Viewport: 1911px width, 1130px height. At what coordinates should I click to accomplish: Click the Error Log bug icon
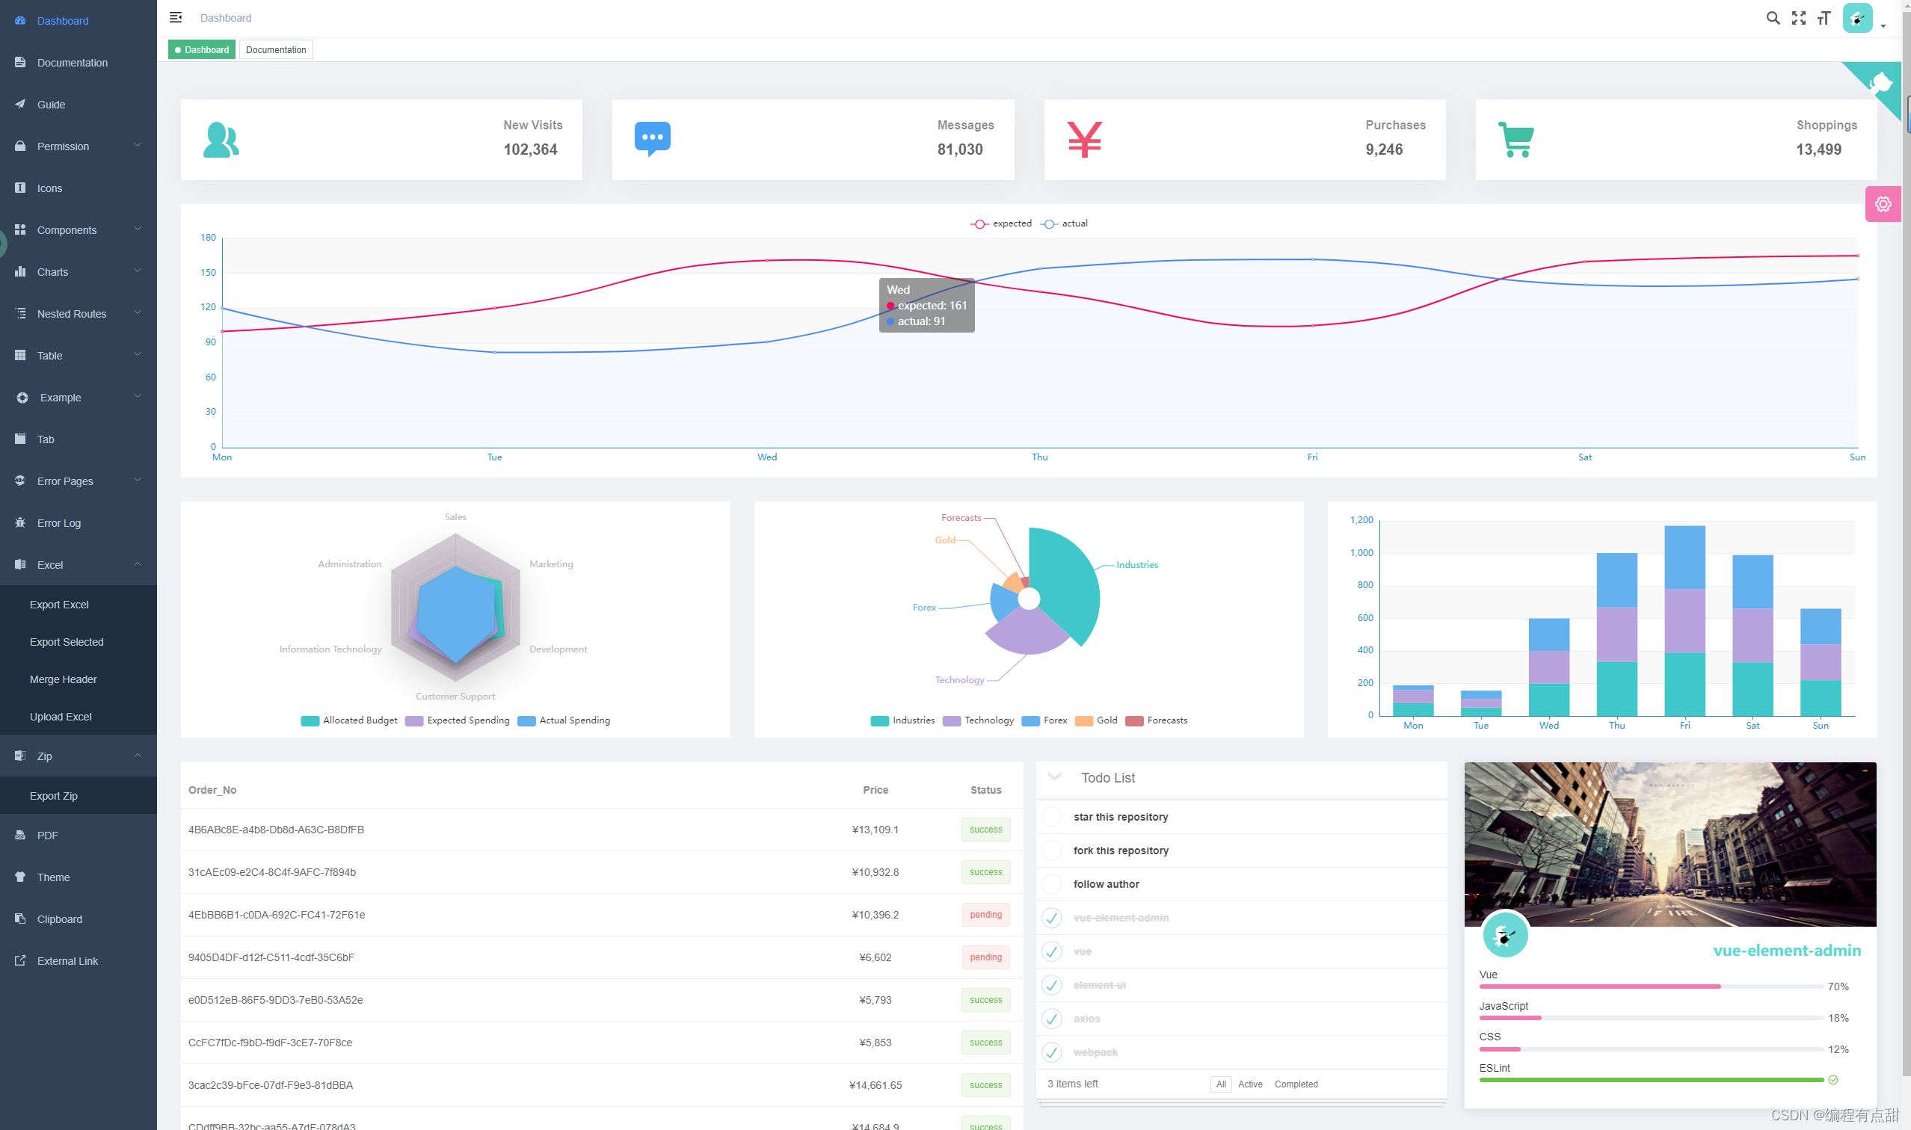tap(21, 523)
